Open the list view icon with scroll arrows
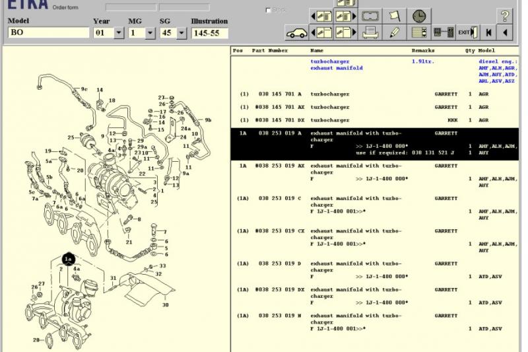The image size is (528, 352). click(419, 32)
